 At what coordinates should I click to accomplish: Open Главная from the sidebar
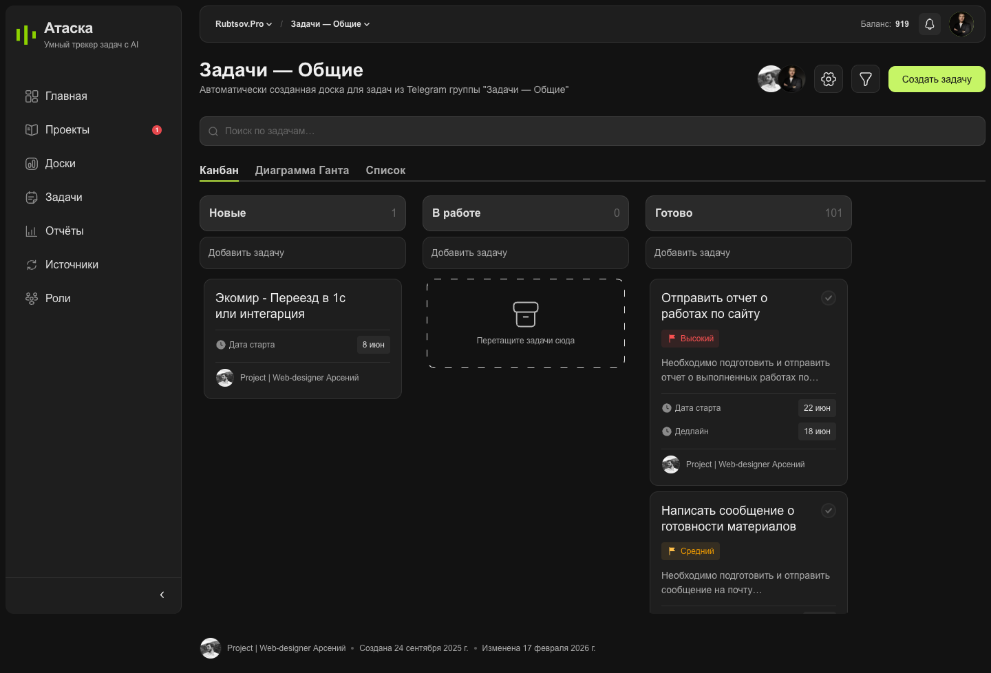[94, 96]
